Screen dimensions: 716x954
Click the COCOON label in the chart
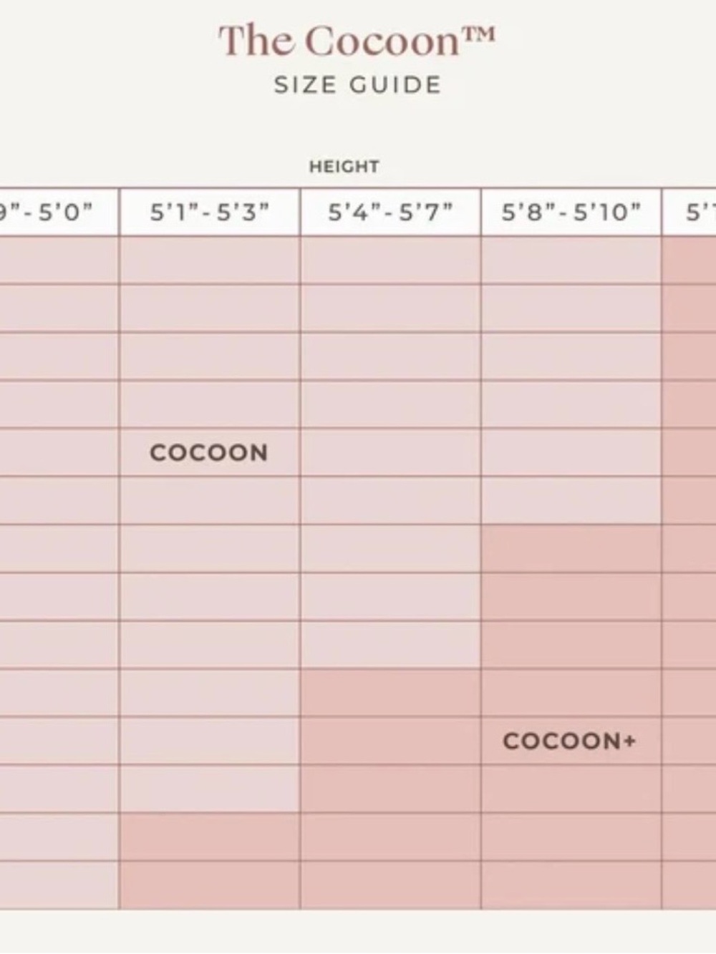pos(209,452)
